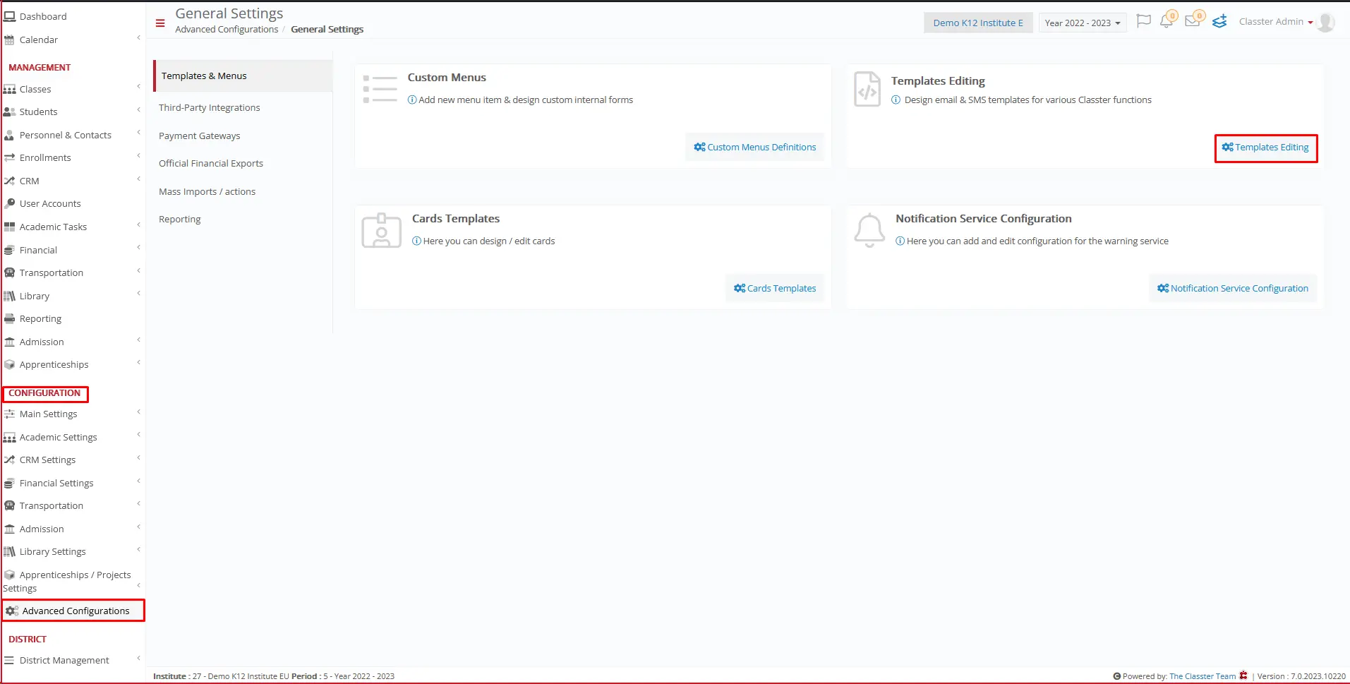Open the envelope messages icon

click(1193, 20)
